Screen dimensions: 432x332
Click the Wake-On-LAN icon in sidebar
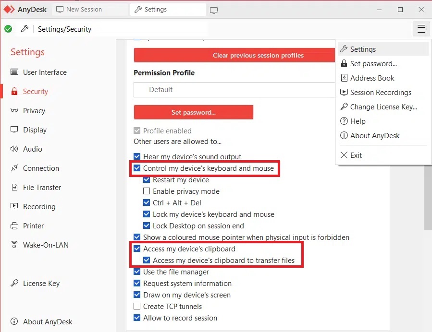(14, 245)
